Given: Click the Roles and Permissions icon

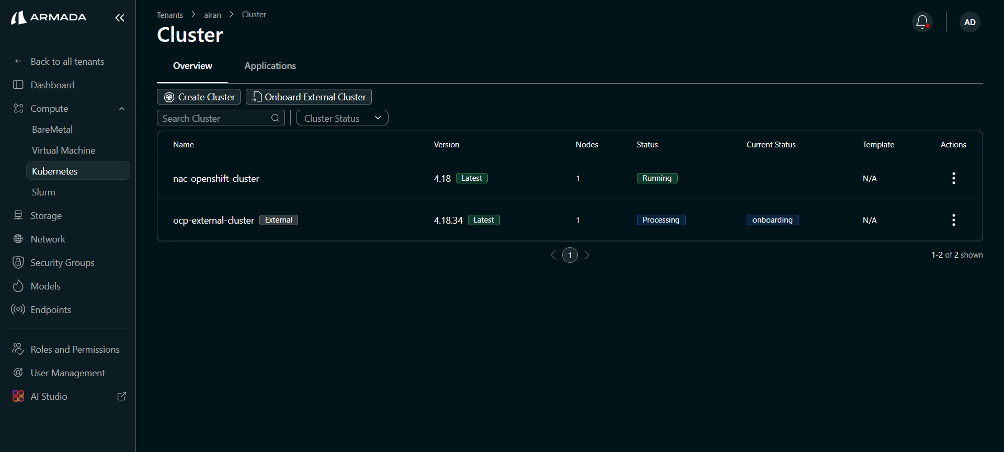Looking at the screenshot, I should click(18, 349).
